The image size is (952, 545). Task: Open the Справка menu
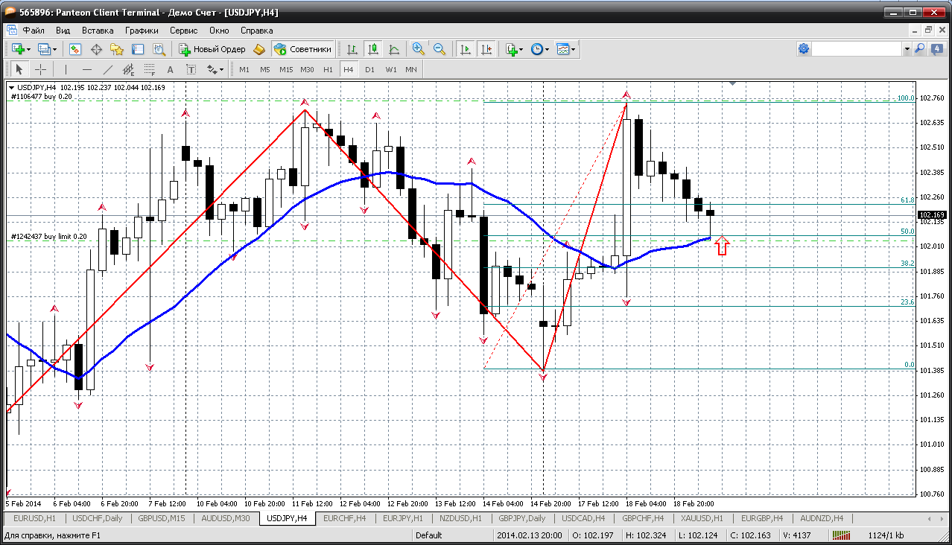pyautogui.click(x=257, y=31)
